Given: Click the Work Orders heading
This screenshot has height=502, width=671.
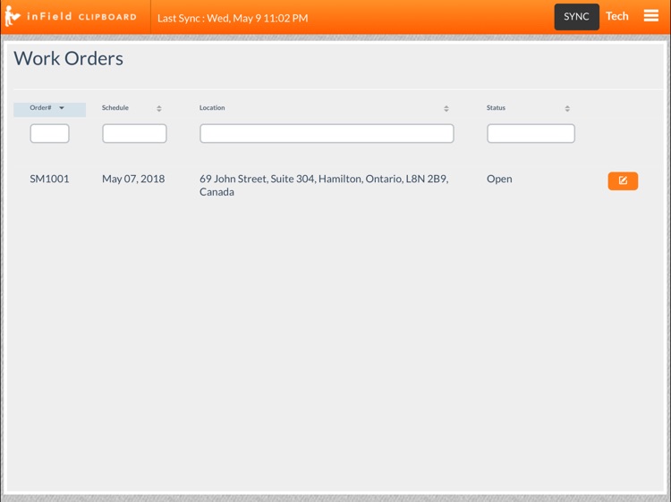Looking at the screenshot, I should point(69,59).
